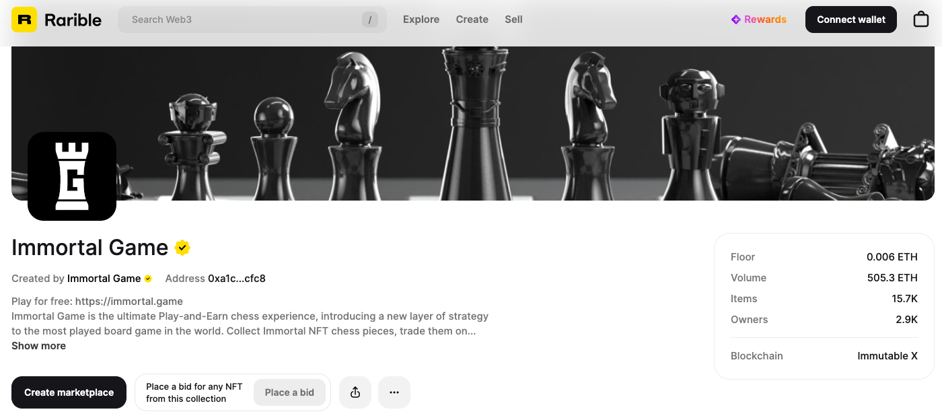Click the Place a bid button
The image size is (942, 420).
289,392
